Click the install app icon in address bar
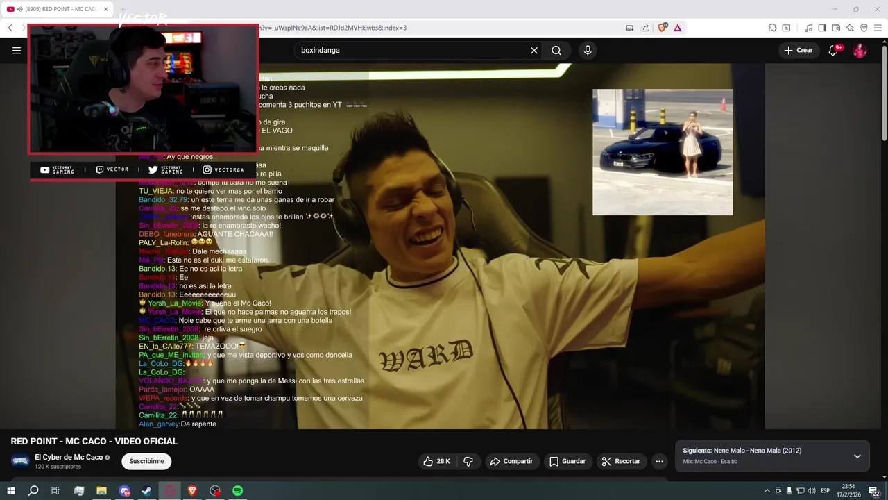The image size is (888, 500). (x=629, y=28)
